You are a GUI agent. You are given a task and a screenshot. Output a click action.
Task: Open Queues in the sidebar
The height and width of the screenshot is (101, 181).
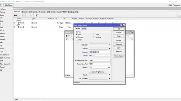click(3, 40)
